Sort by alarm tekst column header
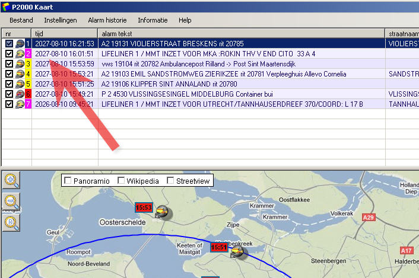The height and width of the screenshot is (278, 419). (x=242, y=34)
